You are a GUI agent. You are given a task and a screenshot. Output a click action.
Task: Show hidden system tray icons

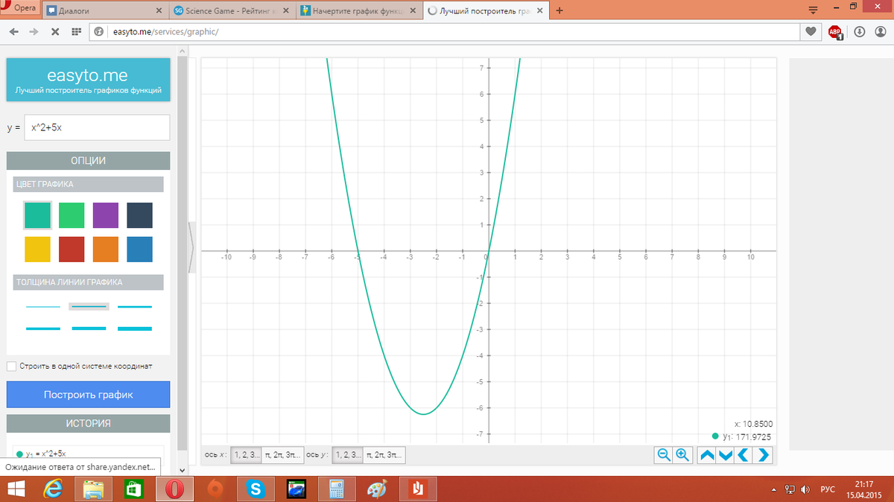(774, 489)
